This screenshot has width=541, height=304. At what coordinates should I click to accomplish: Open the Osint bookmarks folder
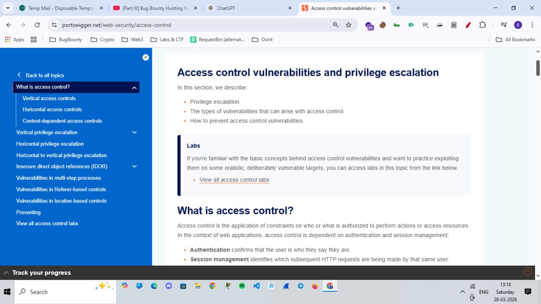click(262, 39)
